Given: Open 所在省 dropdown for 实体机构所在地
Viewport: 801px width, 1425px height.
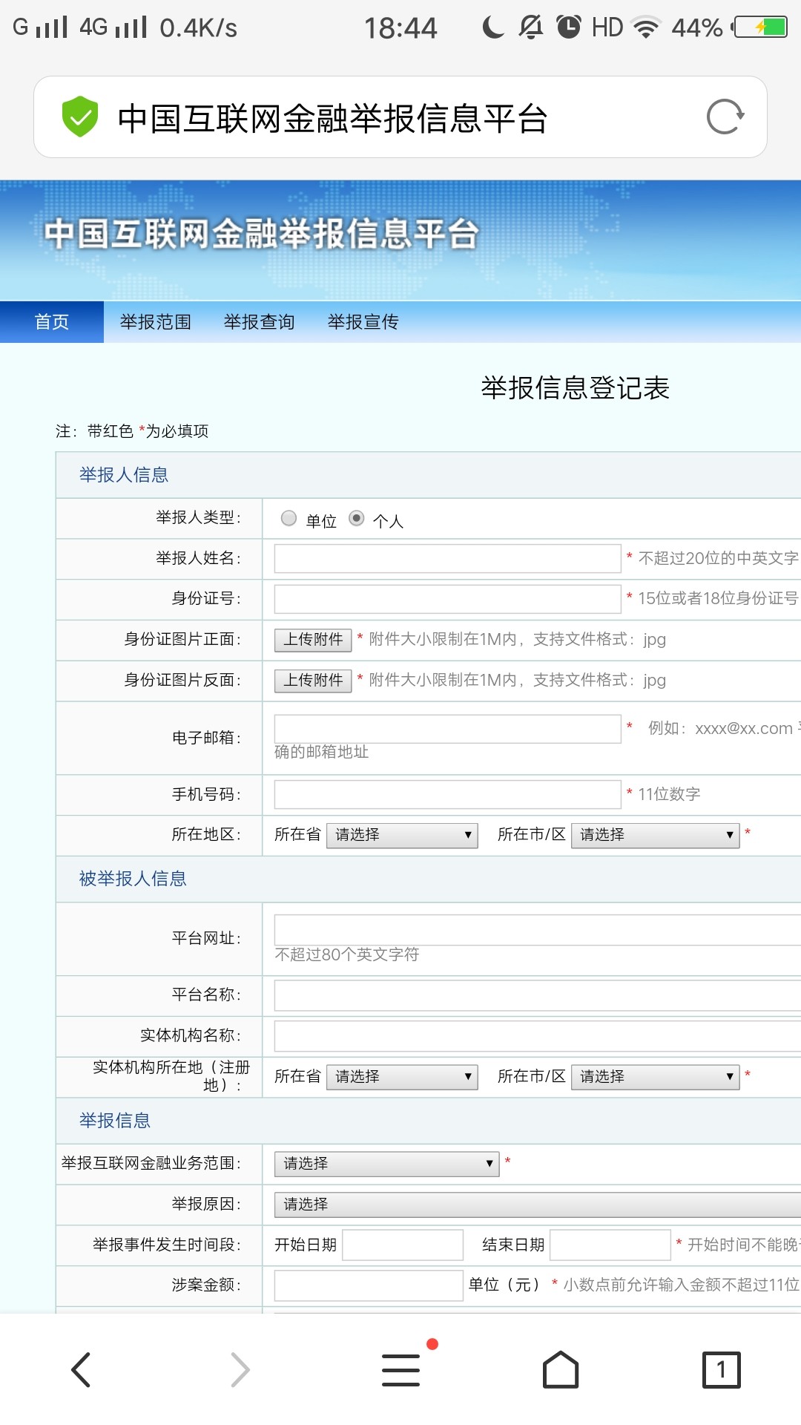Looking at the screenshot, I should tap(402, 1077).
